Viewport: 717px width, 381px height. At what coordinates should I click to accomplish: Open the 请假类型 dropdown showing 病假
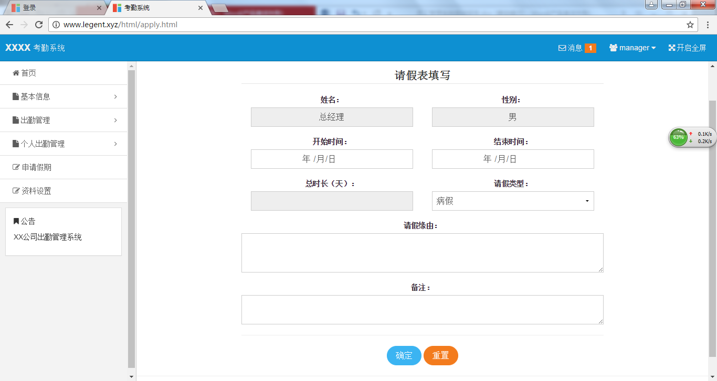click(513, 201)
